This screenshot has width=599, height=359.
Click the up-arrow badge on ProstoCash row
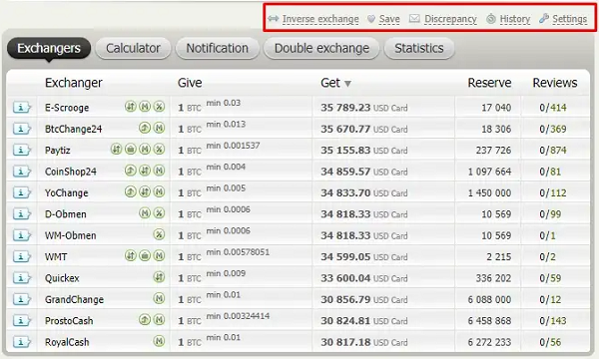pos(145,320)
